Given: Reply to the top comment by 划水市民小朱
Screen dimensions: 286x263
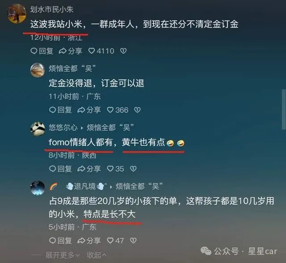Looking at the screenshot, I should pos(42,51).
